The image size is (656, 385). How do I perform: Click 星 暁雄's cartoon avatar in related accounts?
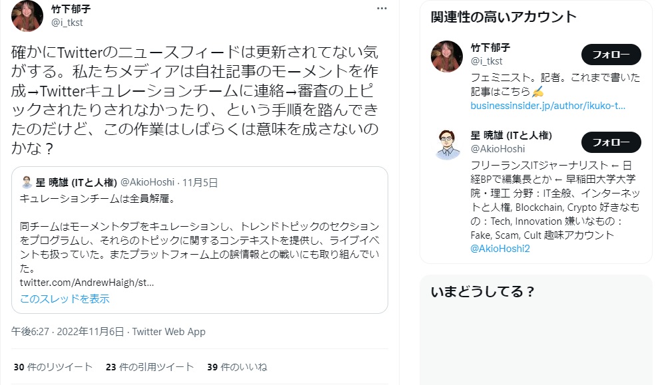pos(448,144)
